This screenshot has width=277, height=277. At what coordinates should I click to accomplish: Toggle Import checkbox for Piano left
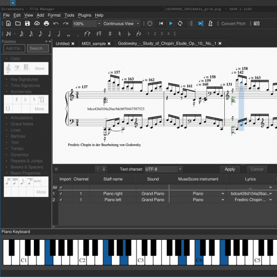(61, 200)
